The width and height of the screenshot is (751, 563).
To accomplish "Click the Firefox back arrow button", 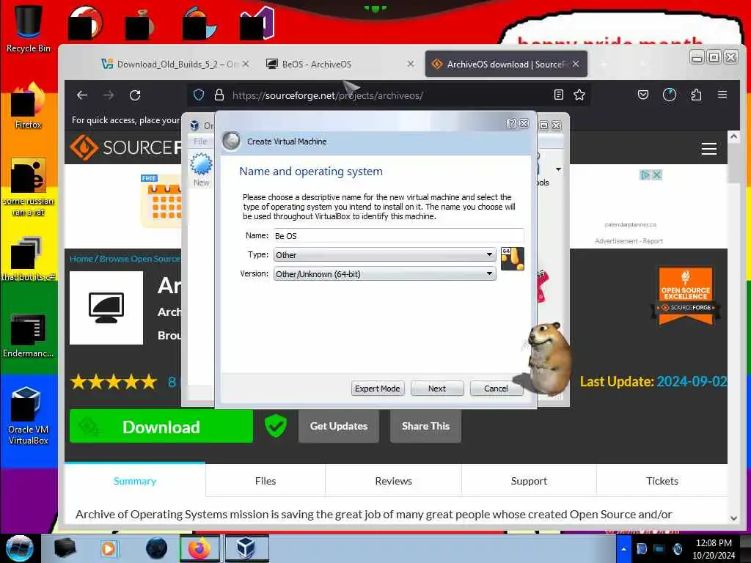I will pos(82,95).
